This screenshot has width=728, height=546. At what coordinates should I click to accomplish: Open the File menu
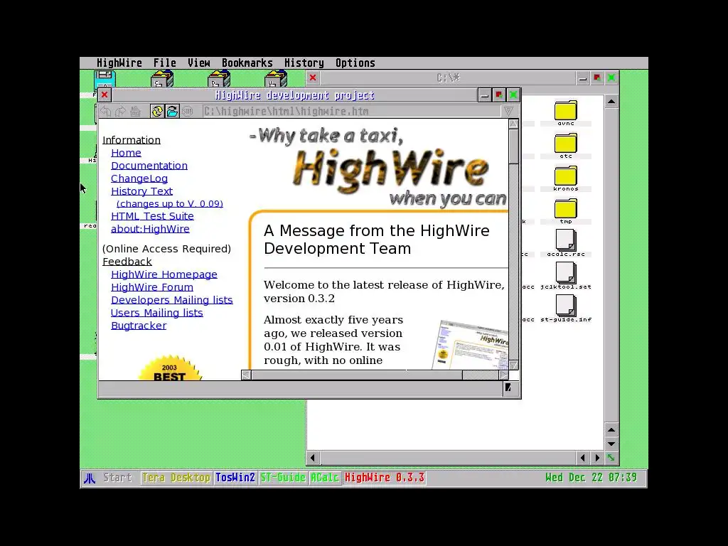click(x=164, y=63)
